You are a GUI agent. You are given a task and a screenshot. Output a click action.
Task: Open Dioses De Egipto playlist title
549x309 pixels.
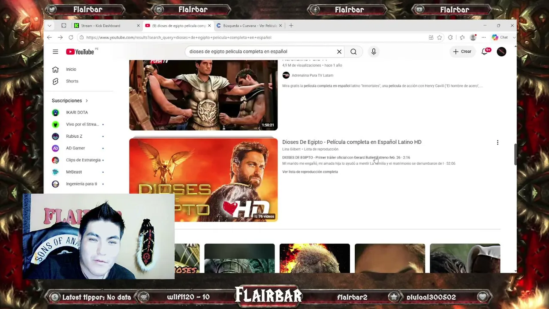(352, 142)
